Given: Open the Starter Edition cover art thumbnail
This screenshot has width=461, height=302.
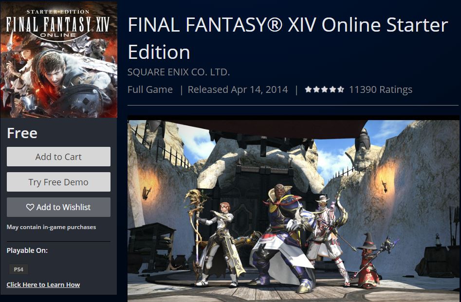Looking at the screenshot, I should [59, 60].
